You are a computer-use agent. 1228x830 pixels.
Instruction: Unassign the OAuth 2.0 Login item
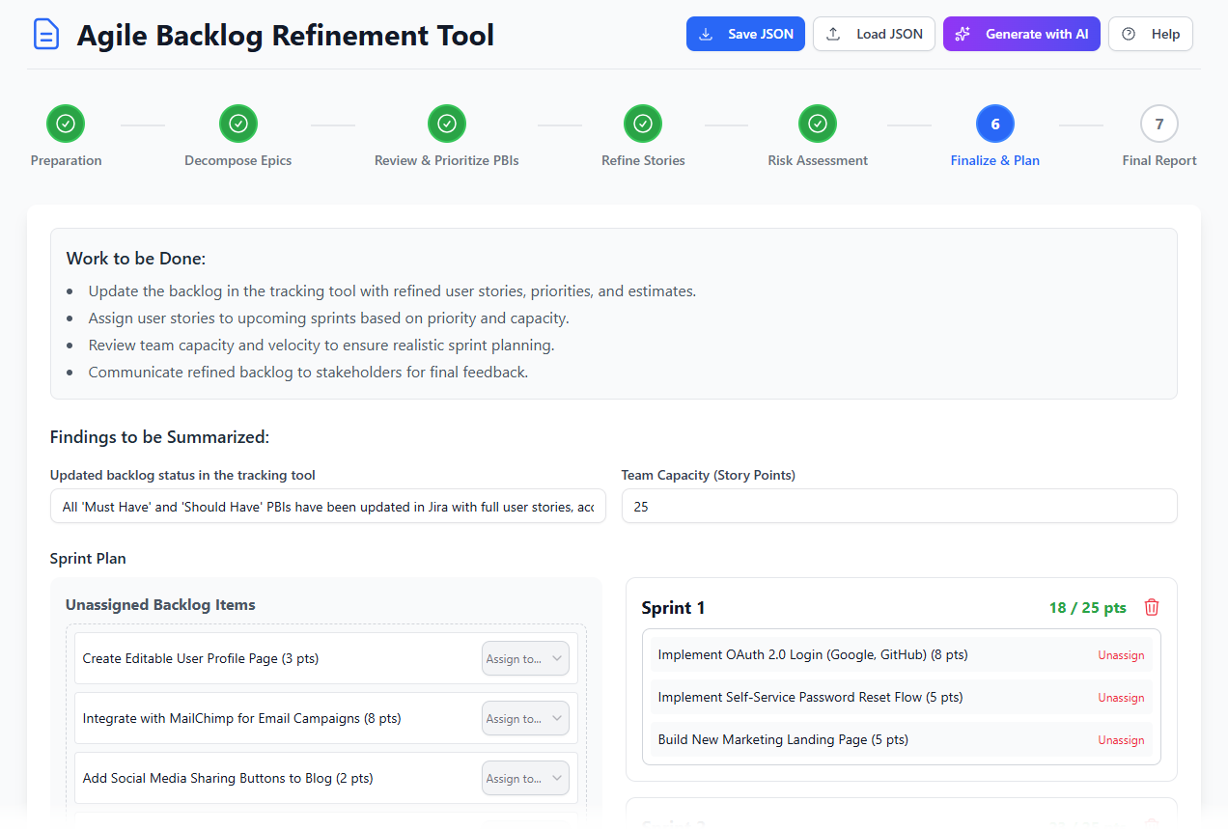[x=1120, y=654]
